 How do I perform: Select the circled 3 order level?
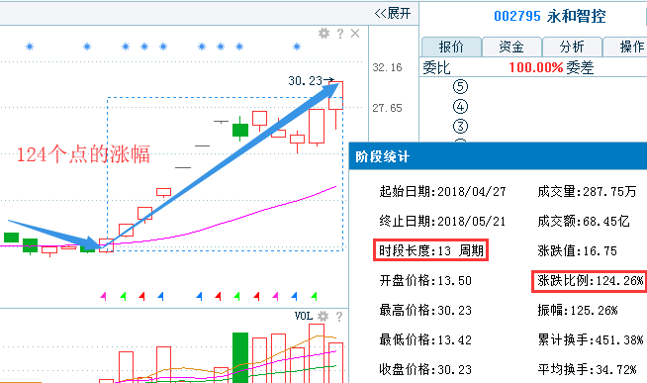tap(460, 126)
